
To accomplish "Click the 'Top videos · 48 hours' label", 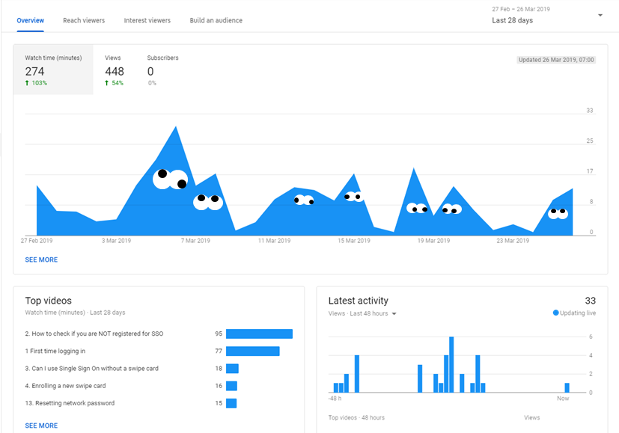I will pyautogui.click(x=356, y=417).
